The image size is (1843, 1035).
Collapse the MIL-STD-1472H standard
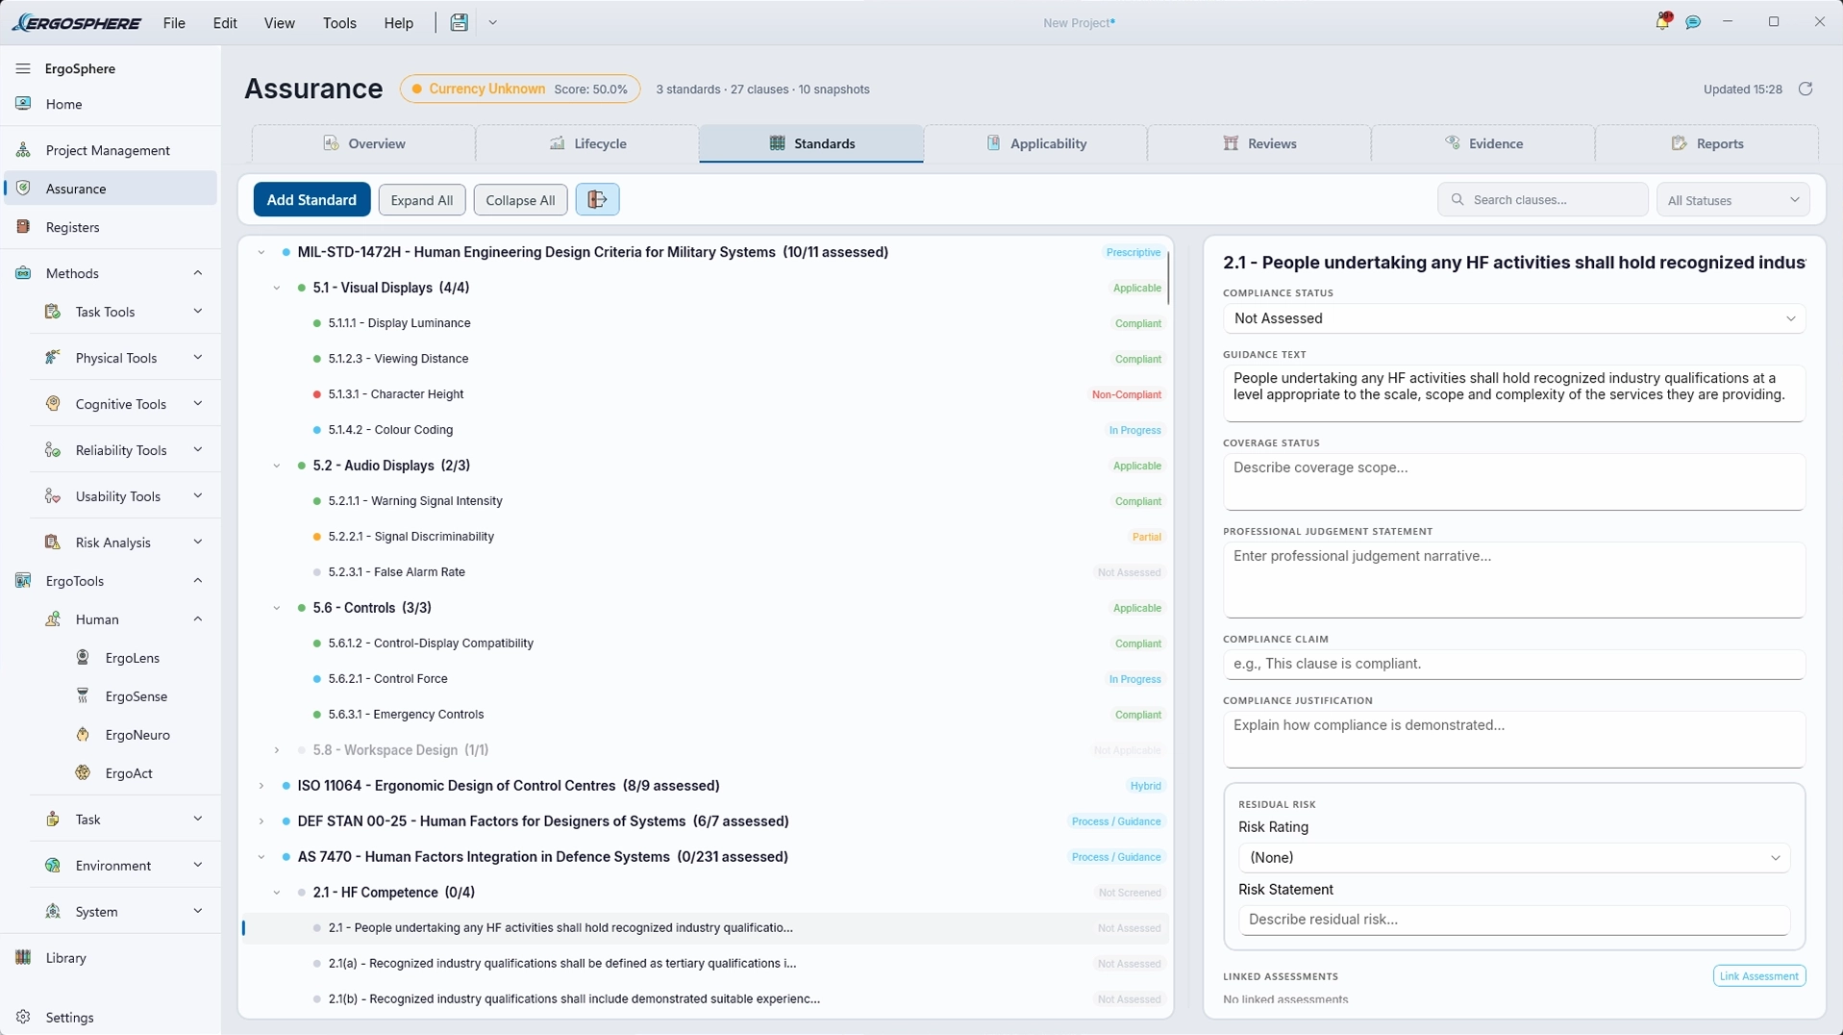coord(262,252)
